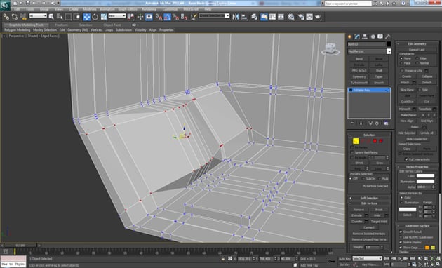Image resolution: width=442 pixels, height=268 pixels.
Task: Select the Element sub-object level icon
Action: coord(381,141)
